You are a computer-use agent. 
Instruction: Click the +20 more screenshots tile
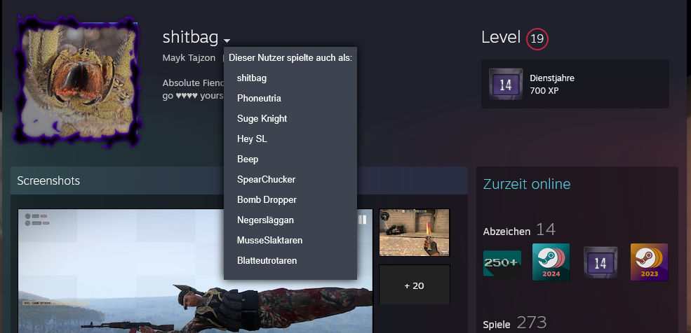[x=414, y=285]
